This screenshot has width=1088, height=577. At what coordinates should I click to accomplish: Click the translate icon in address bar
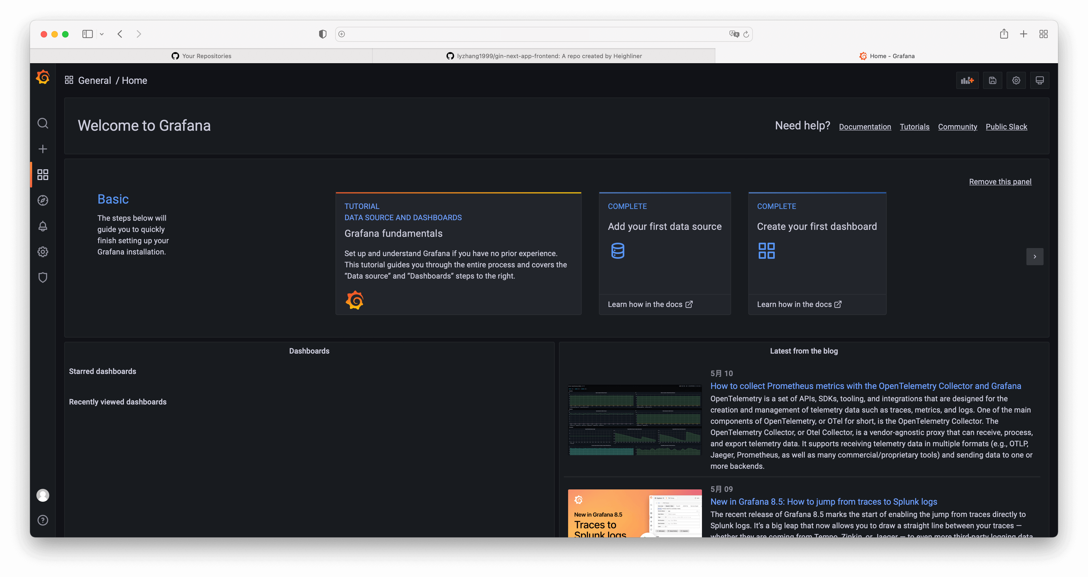734,34
